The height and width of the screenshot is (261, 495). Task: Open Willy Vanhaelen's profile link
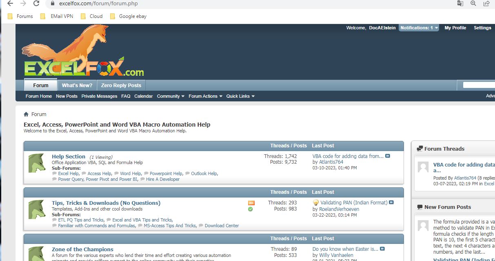click(x=336, y=255)
